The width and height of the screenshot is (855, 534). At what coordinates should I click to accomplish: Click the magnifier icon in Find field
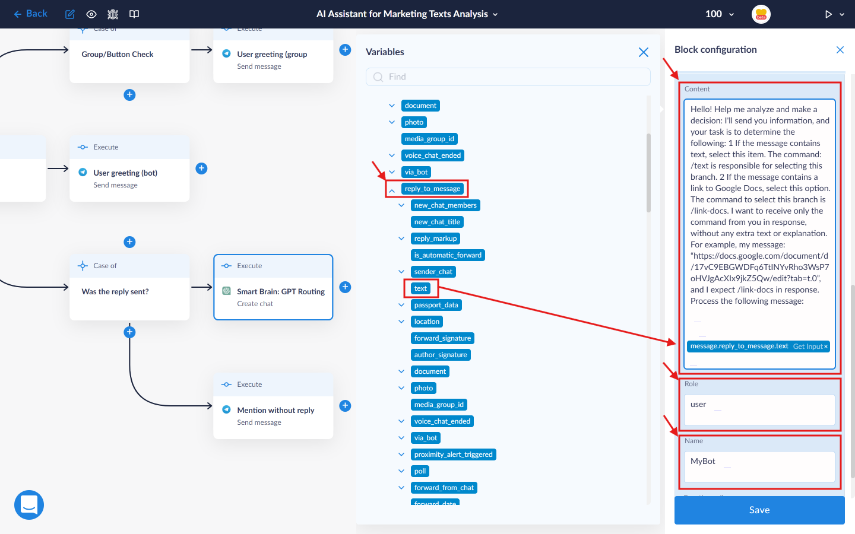point(378,77)
